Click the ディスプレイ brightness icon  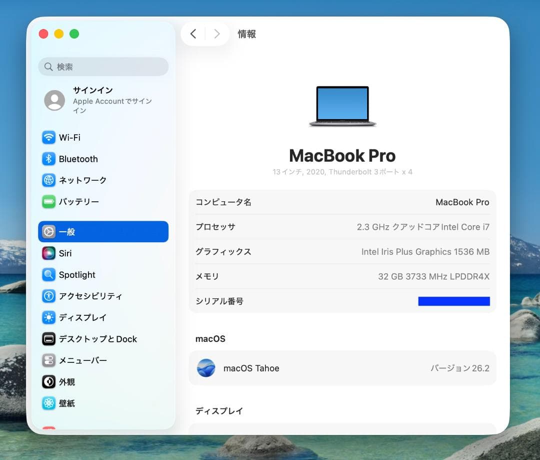click(48, 317)
